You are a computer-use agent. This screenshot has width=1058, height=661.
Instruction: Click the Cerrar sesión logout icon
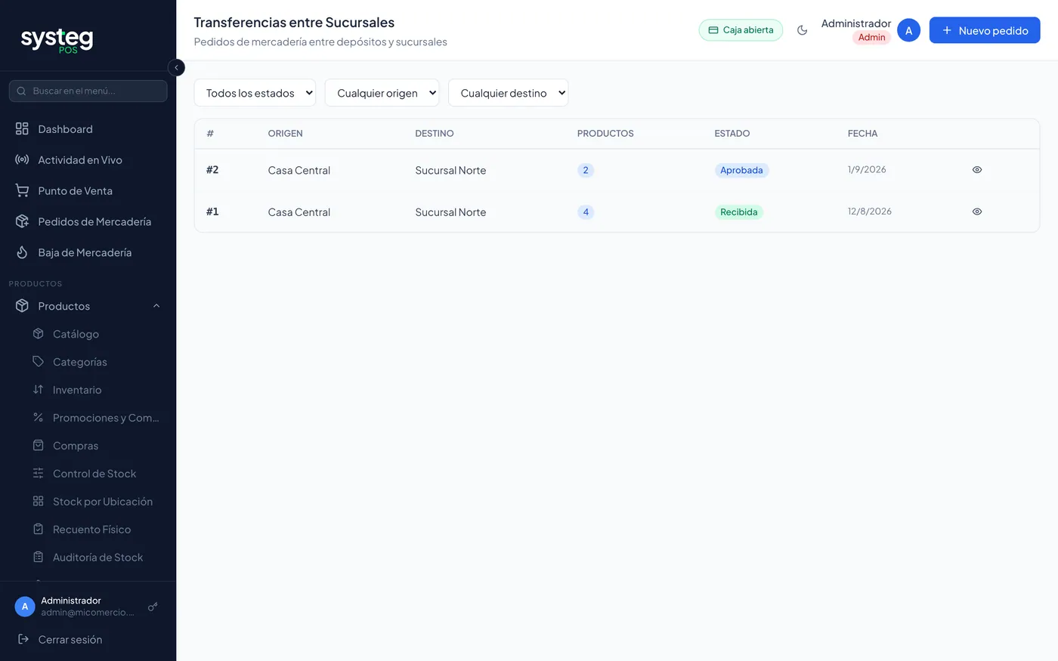click(x=23, y=640)
